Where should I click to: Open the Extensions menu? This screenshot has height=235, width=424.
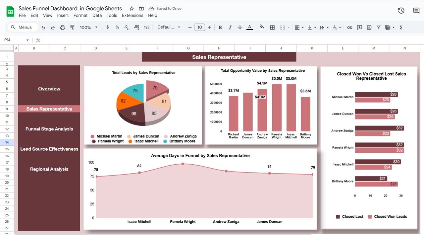click(x=132, y=15)
